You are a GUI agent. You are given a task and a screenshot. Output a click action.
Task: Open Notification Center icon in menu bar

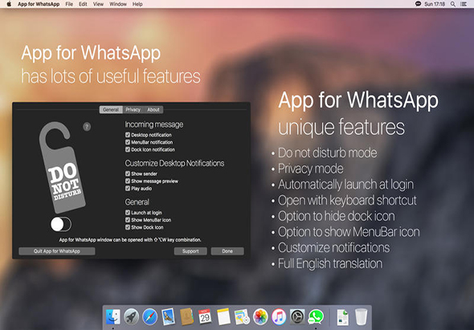tap(463, 4)
